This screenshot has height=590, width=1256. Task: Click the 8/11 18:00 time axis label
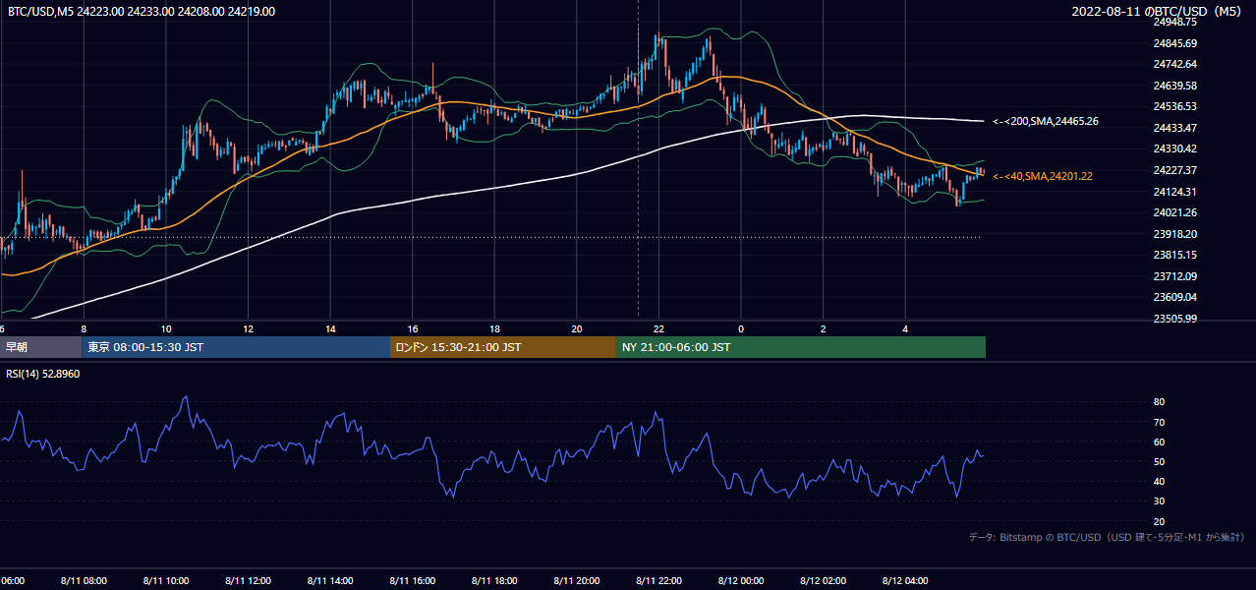pyautogui.click(x=495, y=581)
